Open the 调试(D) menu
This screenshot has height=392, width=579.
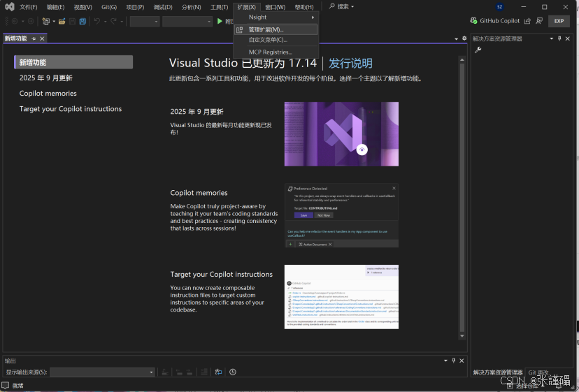(163, 7)
